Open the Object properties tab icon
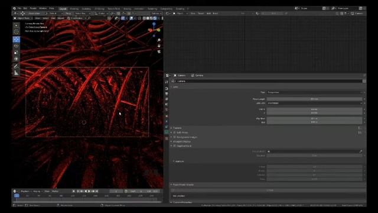 pos(167,116)
